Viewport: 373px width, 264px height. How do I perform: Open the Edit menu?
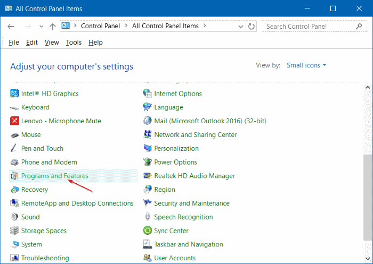(32, 42)
